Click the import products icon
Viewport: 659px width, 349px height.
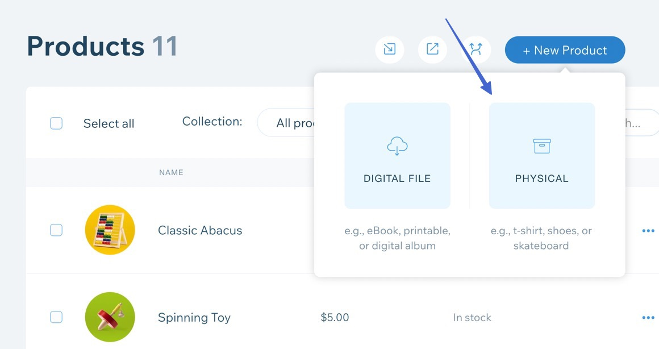pyautogui.click(x=390, y=49)
